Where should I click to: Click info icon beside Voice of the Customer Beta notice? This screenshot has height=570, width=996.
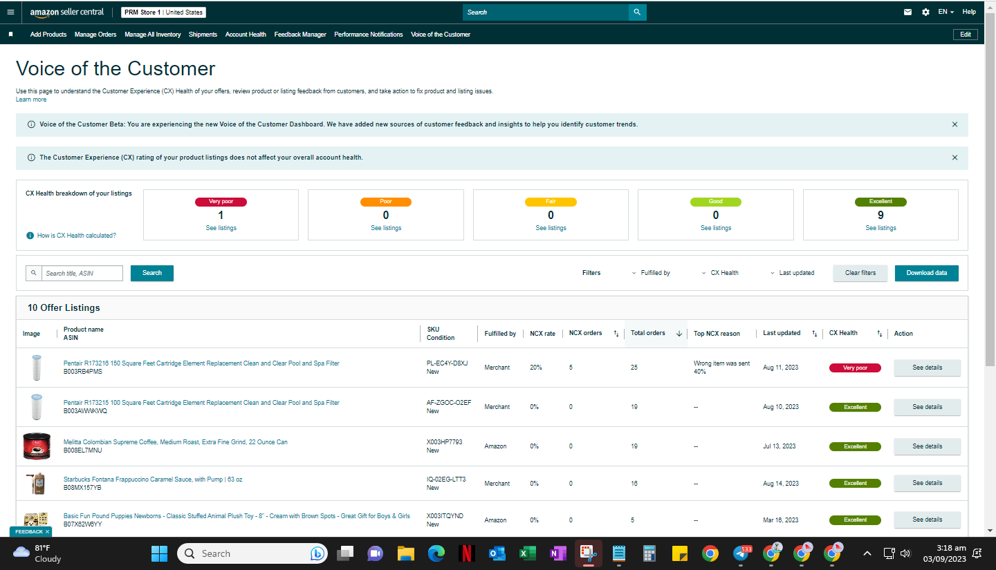31,124
